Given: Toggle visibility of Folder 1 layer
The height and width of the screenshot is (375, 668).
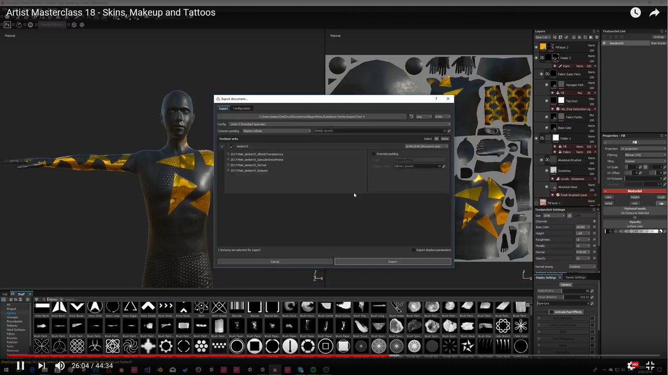Looking at the screenshot, I should (537, 138).
